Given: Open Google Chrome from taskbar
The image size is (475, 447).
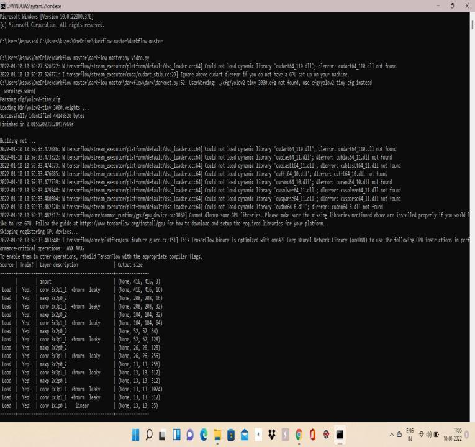Looking at the screenshot, I should (x=299, y=435).
